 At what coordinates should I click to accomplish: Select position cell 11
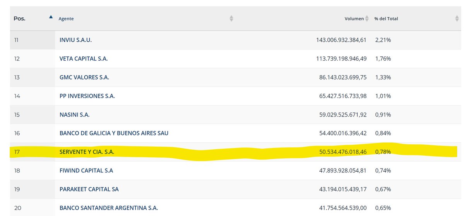click(32, 40)
